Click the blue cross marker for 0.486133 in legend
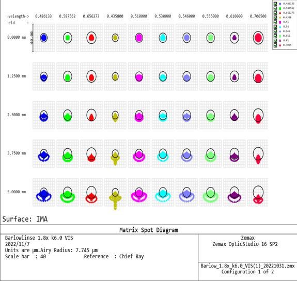 pyautogui.click(x=280, y=4)
